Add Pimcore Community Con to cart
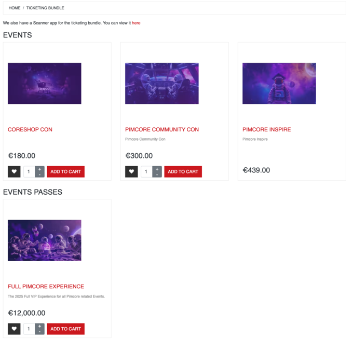 [183, 171]
